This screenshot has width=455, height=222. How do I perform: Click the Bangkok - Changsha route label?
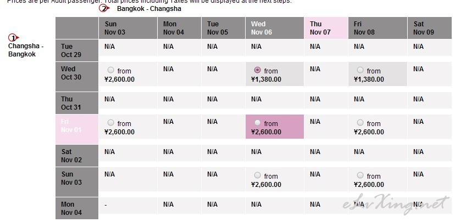pyautogui.click(x=149, y=9)
